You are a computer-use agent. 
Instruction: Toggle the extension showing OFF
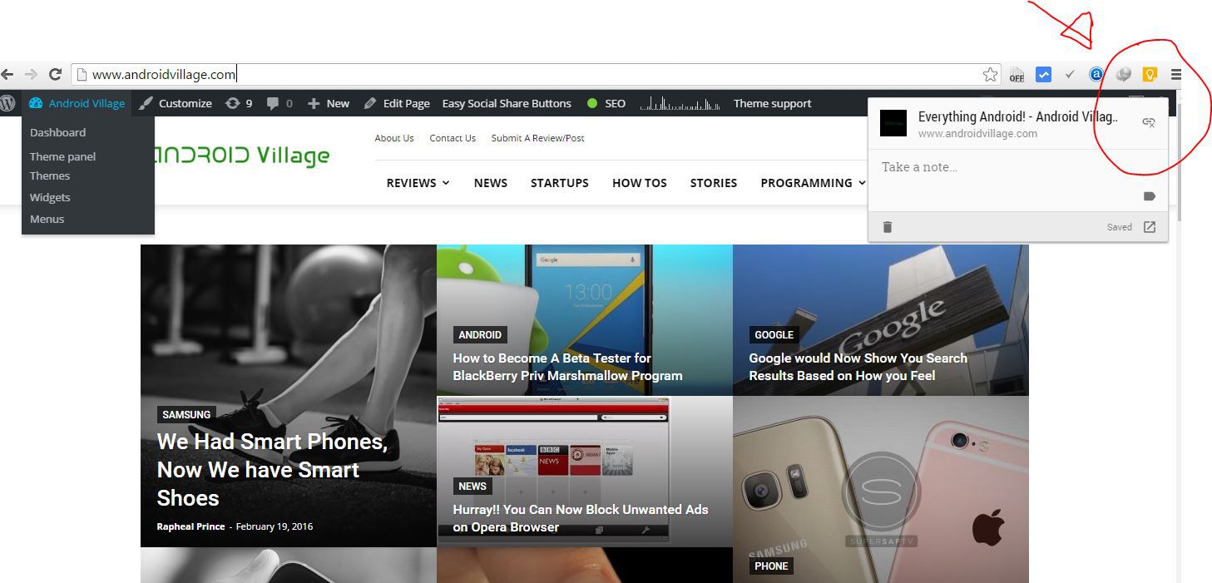coord(1017,75)
